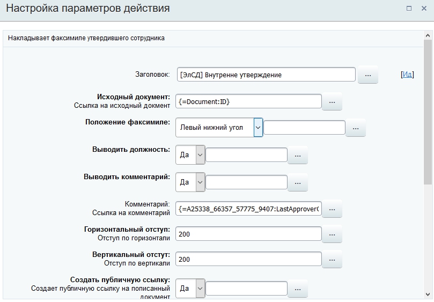Click the Ид link

(407, 75)
